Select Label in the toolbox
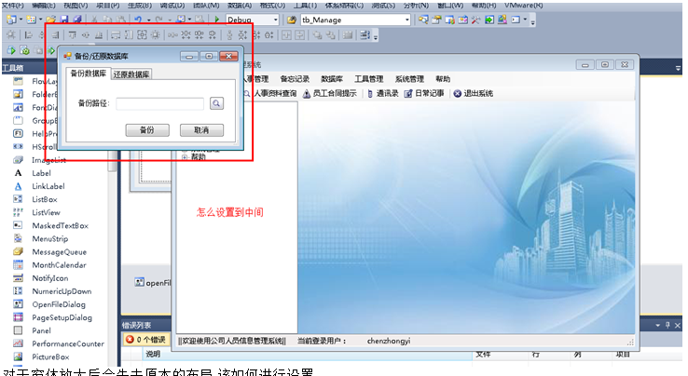This screenshot has width=688, height=376. (x=41, y=173)
